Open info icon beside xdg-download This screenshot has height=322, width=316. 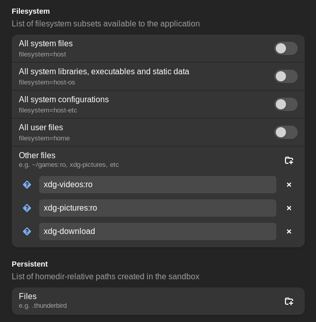coord(27,231)
